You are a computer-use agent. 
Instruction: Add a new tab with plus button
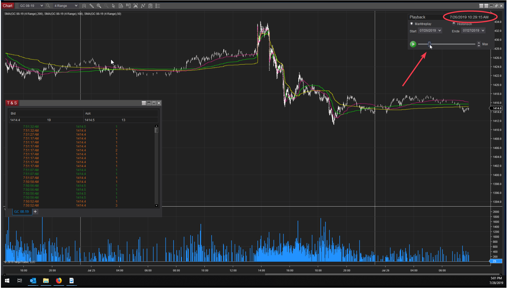35,212
